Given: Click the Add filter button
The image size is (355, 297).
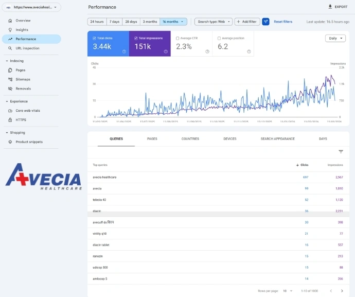Looking at the screenshot, I should tap(247, 22).
